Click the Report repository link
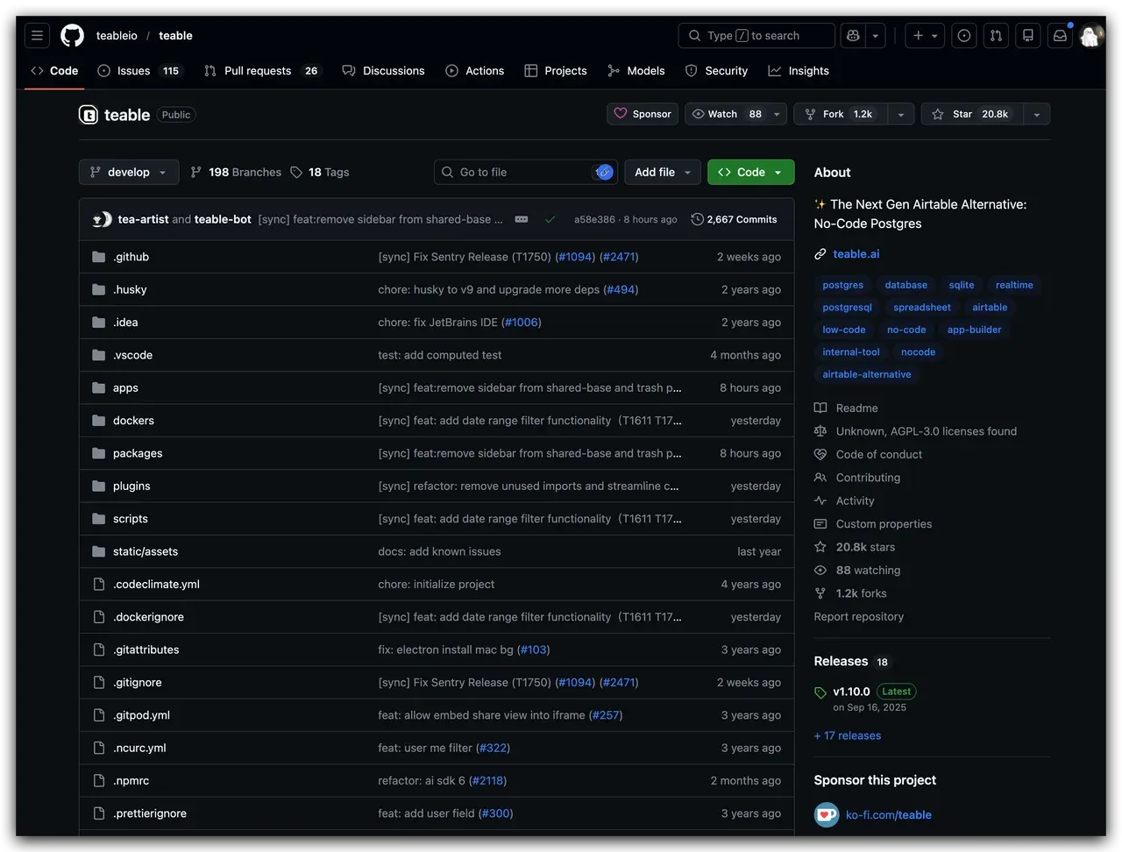1122x852 pixels. coord(858,617)
